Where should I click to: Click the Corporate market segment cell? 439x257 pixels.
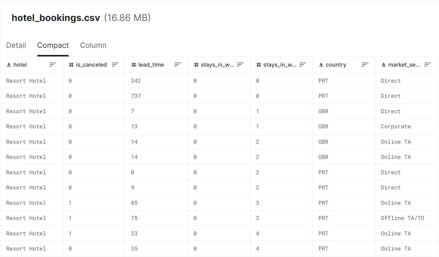pos(396,126)
